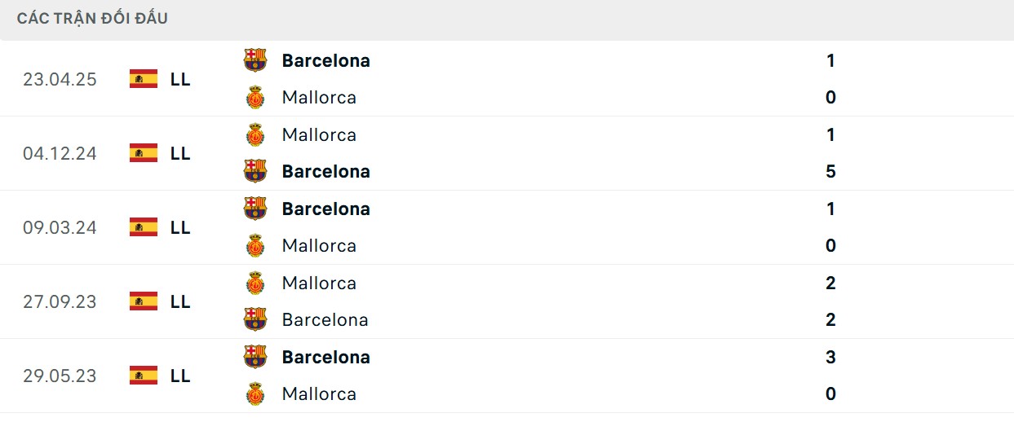The image size is (1014, 422).
Task: Click Barcelona crest in 29.05.23 match
Action: (x=255, y=357)
